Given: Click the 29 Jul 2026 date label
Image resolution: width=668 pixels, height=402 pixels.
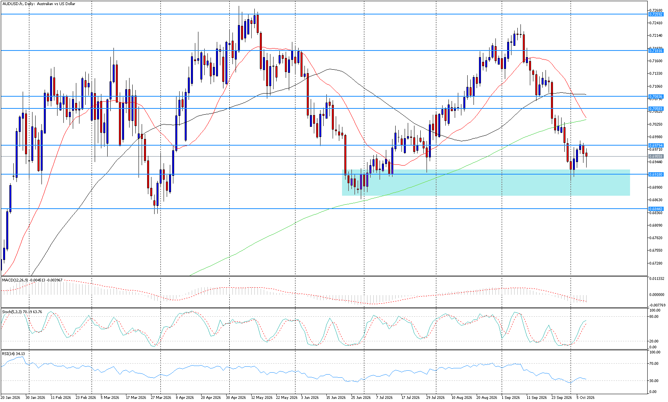Looking at the screenshot, I should click(436, 398).
